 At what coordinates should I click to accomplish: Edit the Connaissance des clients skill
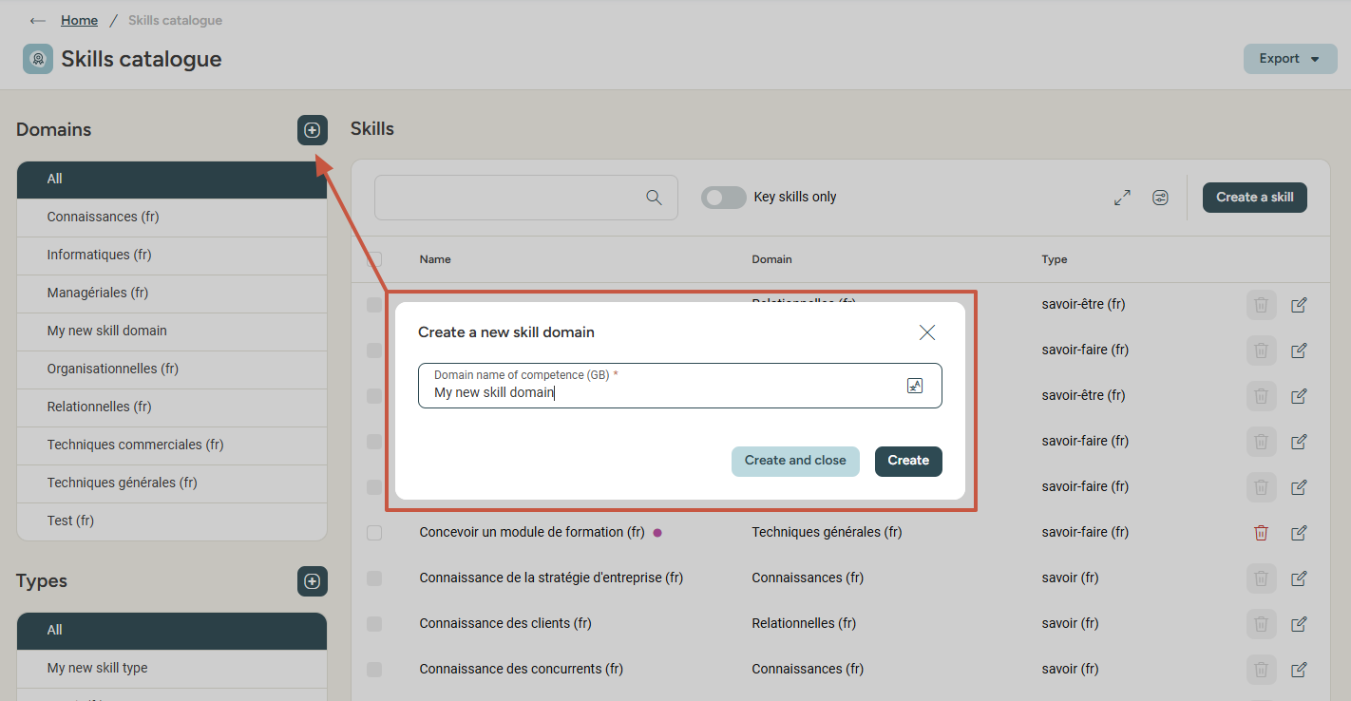pos(1299,624)
